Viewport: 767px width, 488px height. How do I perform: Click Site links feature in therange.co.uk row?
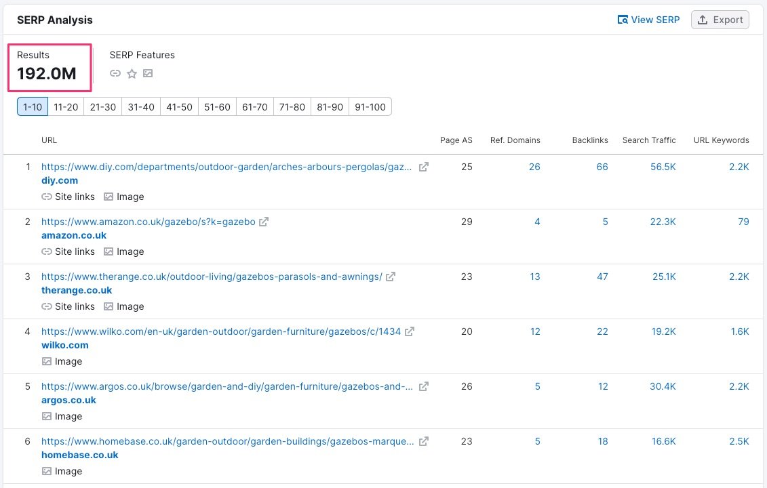(x=68, y=306)
